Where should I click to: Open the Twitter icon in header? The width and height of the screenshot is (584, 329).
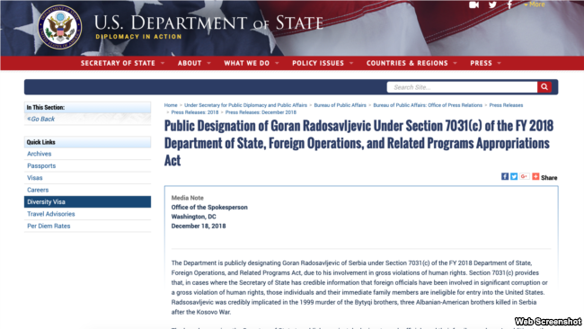tap(492, 4)
